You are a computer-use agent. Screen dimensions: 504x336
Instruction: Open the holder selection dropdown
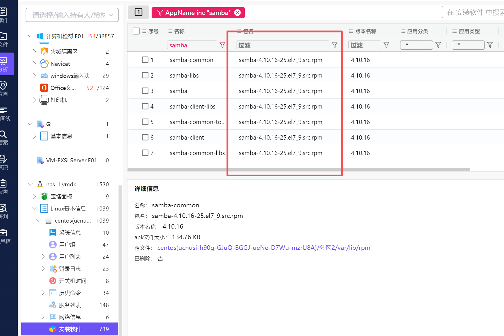point(72,15)
